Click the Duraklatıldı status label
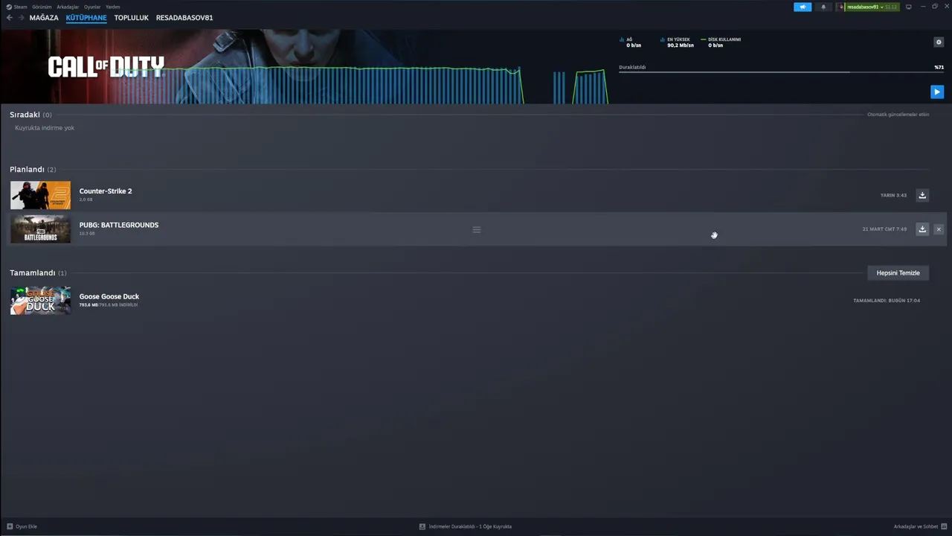 632,67
